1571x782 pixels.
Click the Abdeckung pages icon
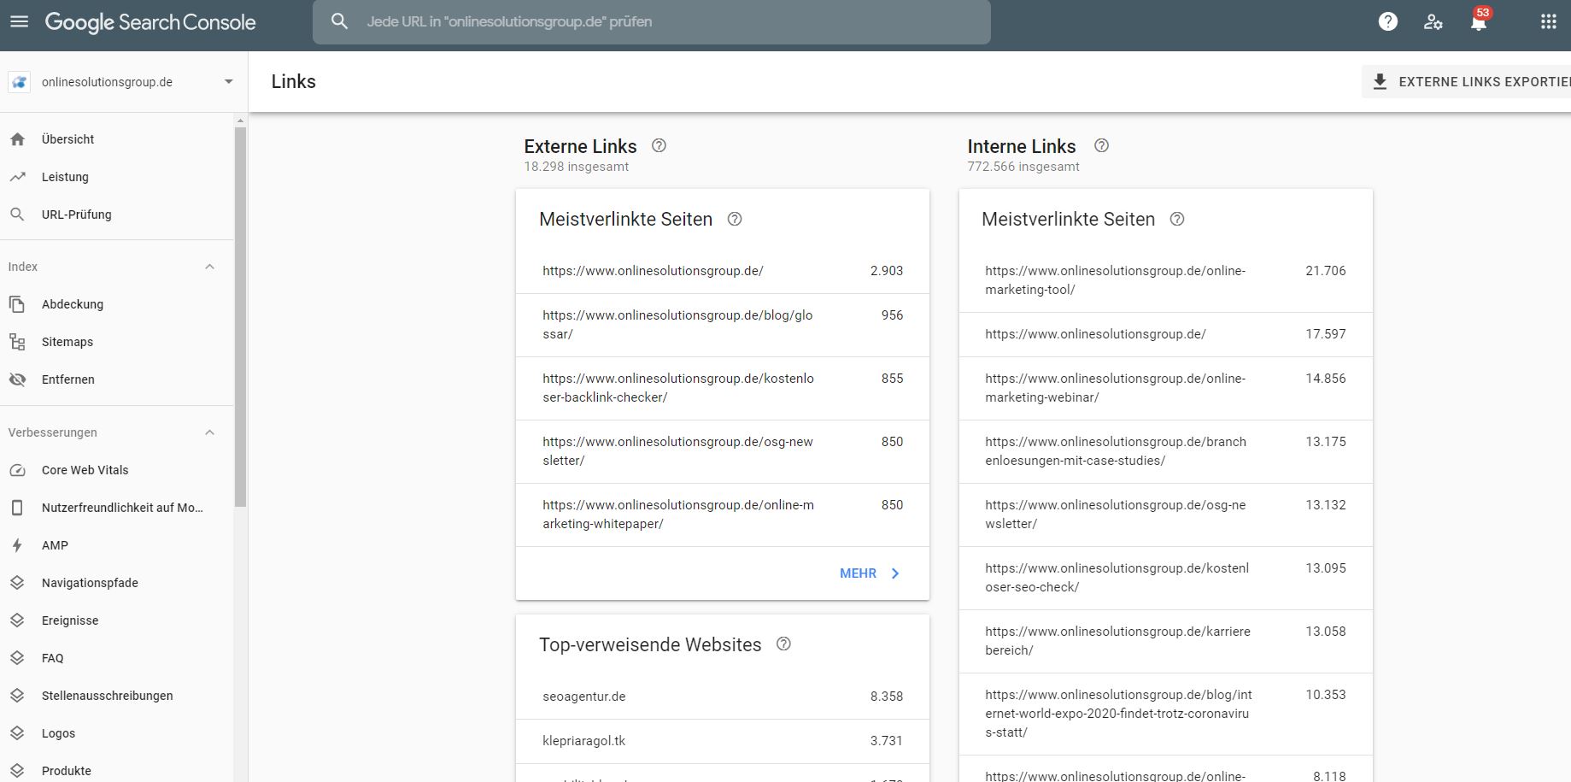coord(17,304)
